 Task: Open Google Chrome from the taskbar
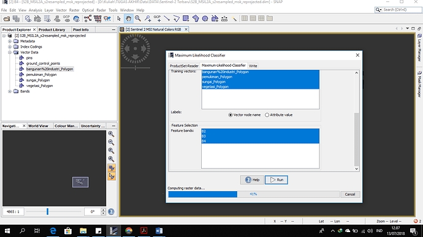(x=129, y=231)
